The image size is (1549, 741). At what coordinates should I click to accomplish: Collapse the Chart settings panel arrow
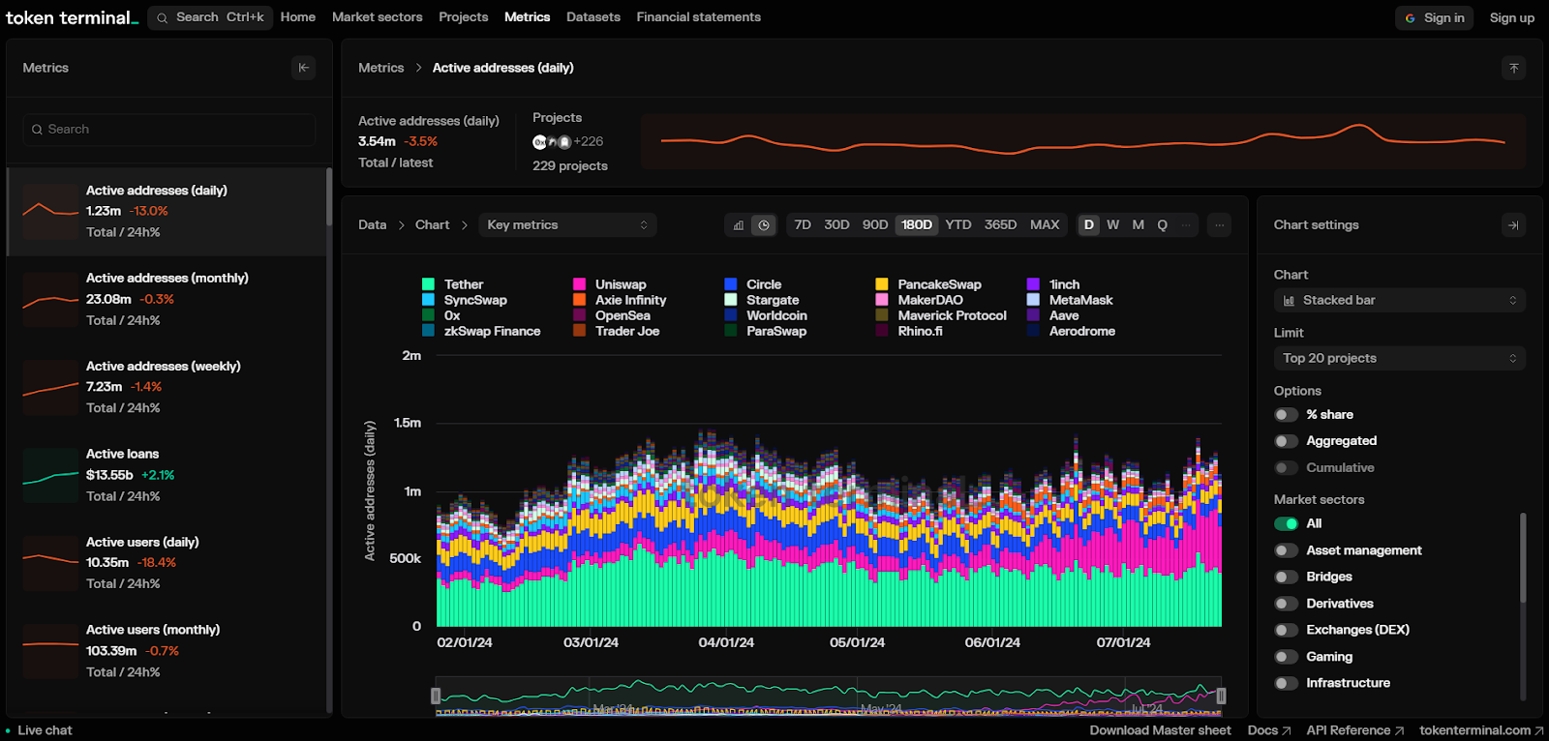[1514, 225]
